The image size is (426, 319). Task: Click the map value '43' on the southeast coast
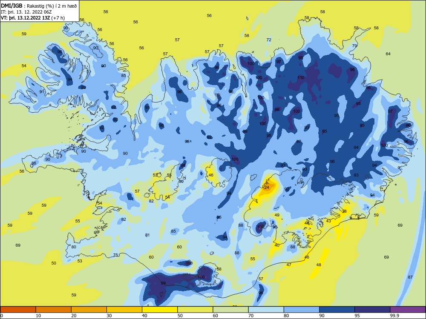(328, 221)
